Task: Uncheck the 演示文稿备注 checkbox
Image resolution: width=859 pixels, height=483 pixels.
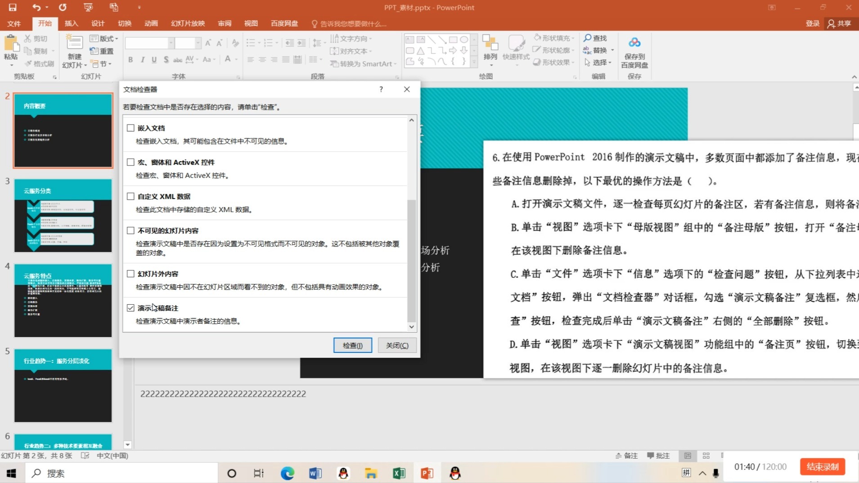Action: click(130, 308)
